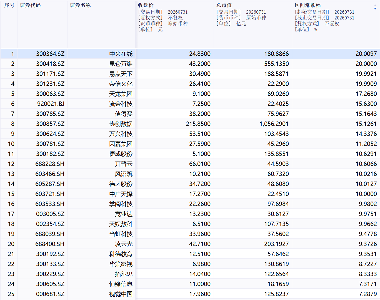Click the 昆仑万维 name cell
Viewport: 380px width, 300px height.
121,64
